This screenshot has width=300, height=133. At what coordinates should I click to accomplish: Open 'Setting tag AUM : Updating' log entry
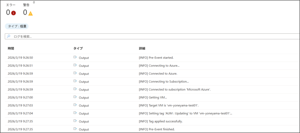click(x=185, y=113)
